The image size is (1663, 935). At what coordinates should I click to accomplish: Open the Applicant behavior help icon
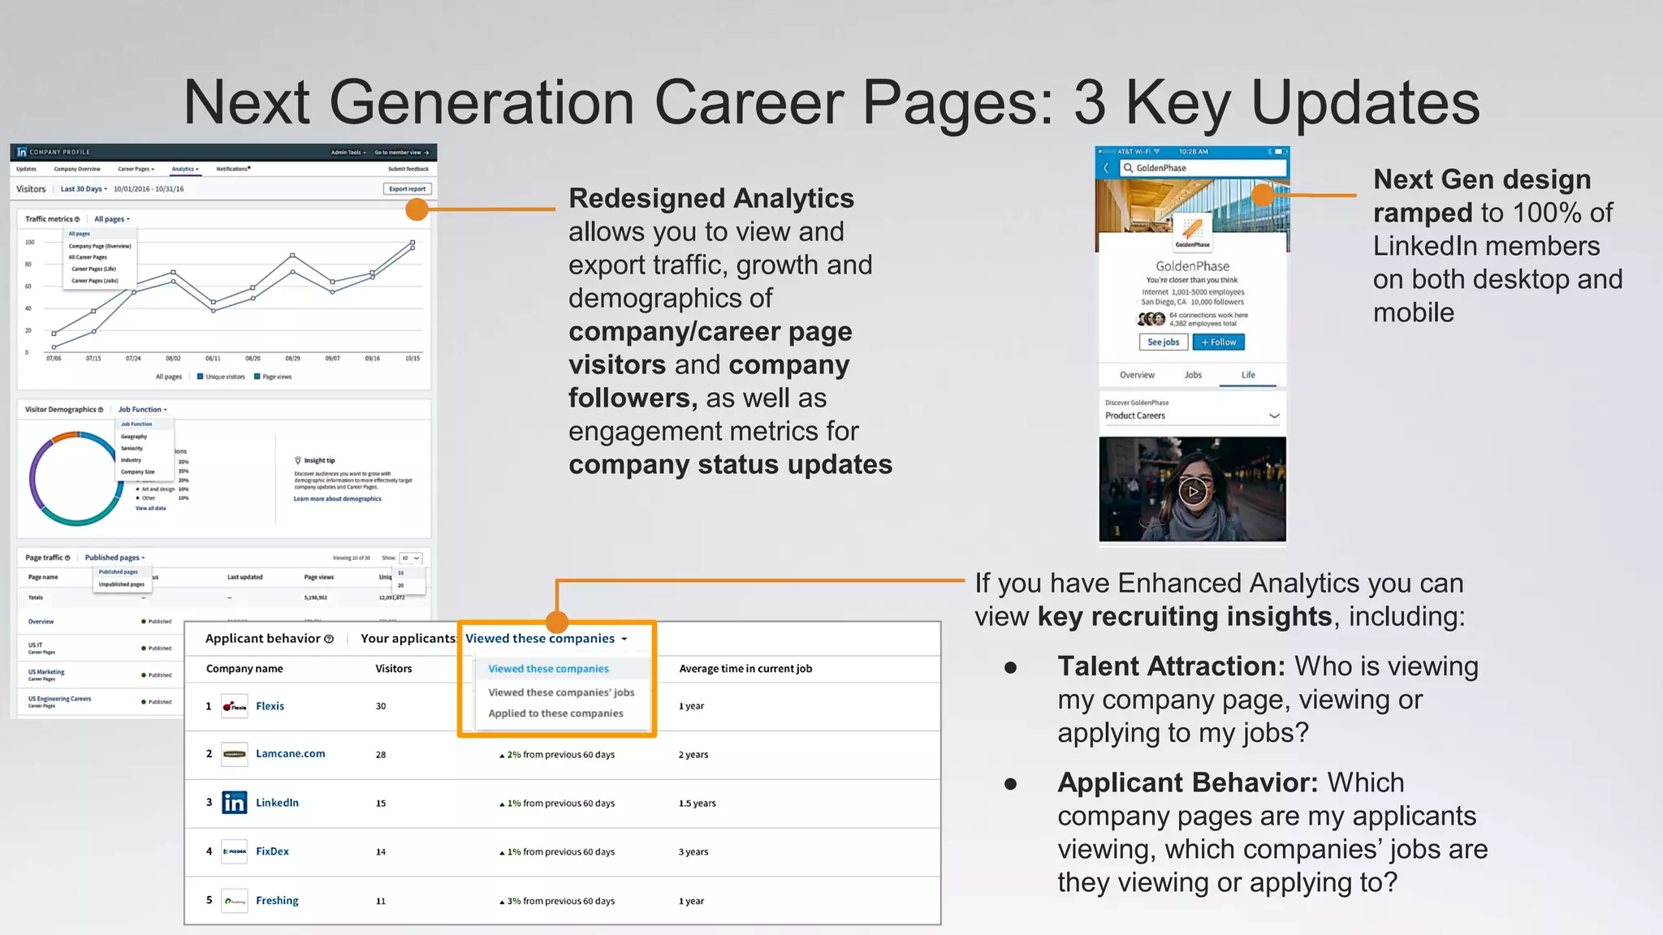(x=329, y=639)
